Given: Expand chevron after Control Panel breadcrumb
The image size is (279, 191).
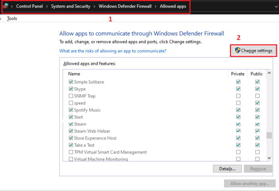Looking at the screenshot, I should [47, 6].
